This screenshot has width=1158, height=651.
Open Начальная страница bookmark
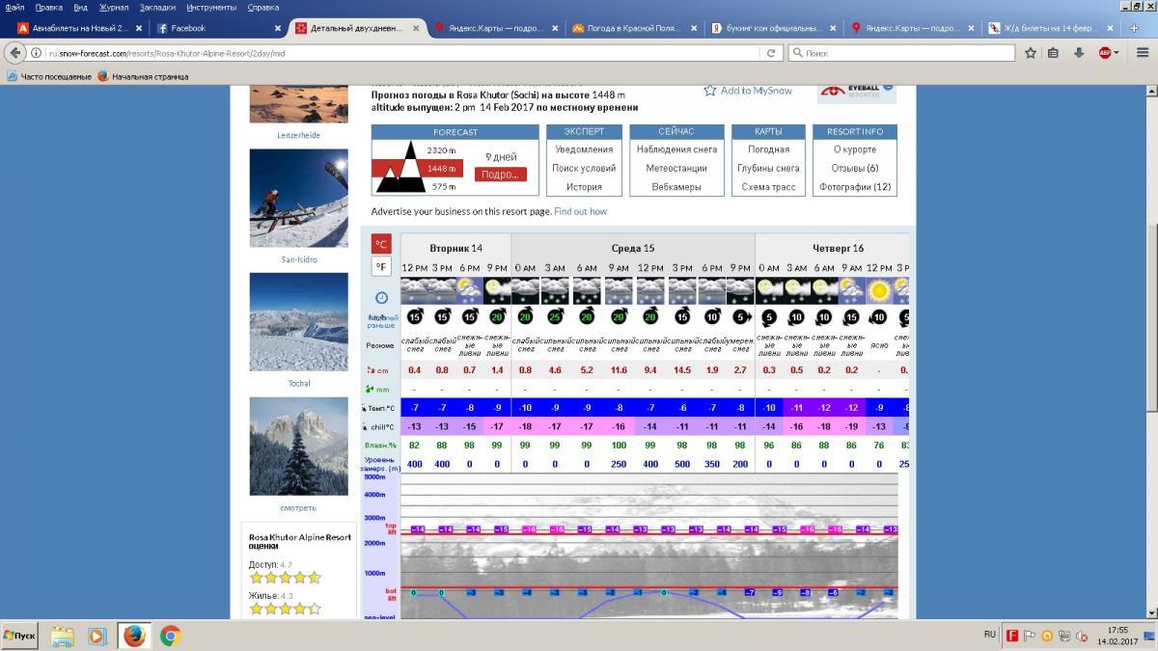[142, 76]
